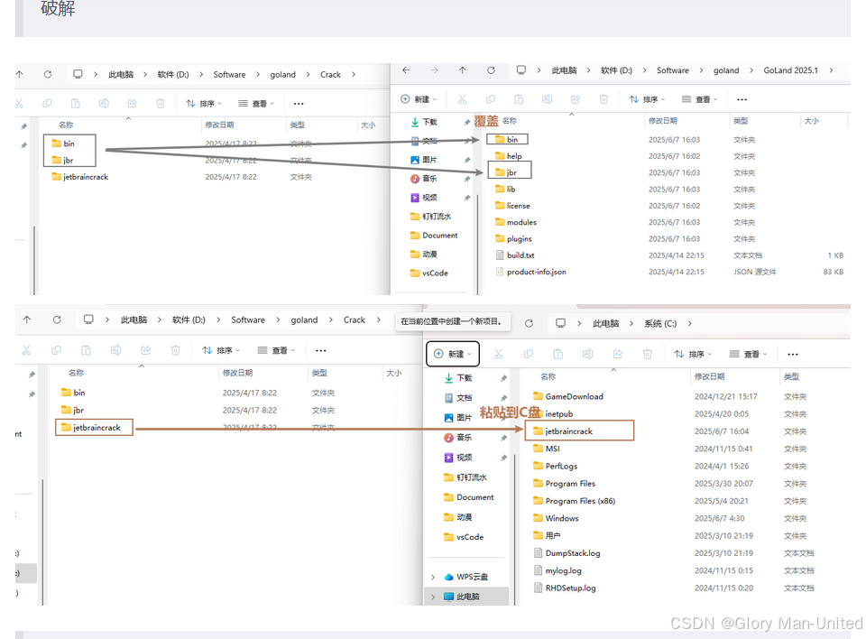The width and height of the screenshot is (866, 639).
Task: Expand the 此电脑 node in the 系统 (C:) sidebar
Action: coord(433,597)
